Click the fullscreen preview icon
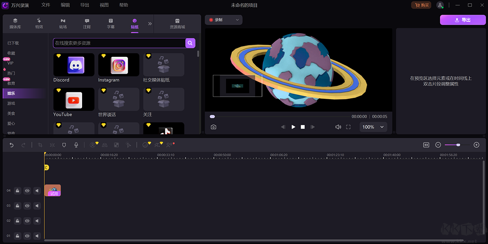The image size is (488, 244). tap(348, 127)
